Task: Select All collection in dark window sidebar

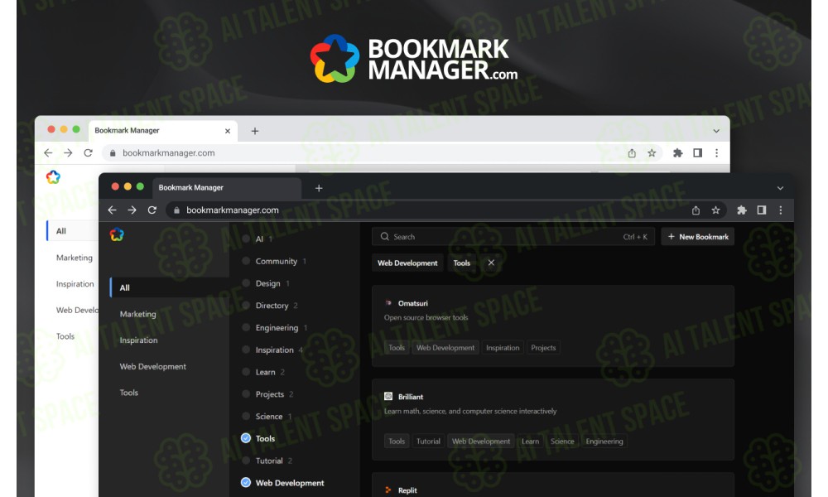Action: 169,287
